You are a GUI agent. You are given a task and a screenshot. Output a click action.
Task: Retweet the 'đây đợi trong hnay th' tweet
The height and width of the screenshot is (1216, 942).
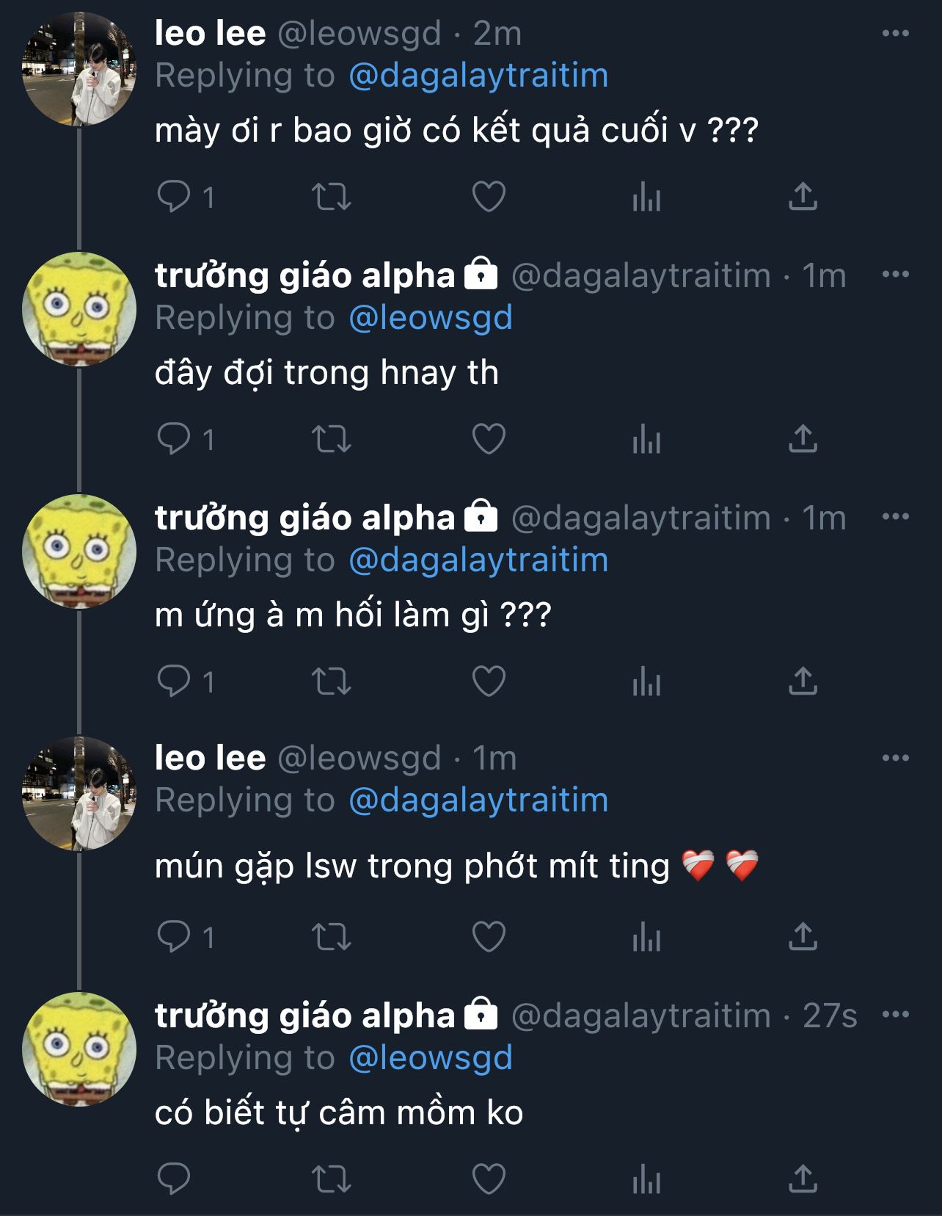coord(332,439)
